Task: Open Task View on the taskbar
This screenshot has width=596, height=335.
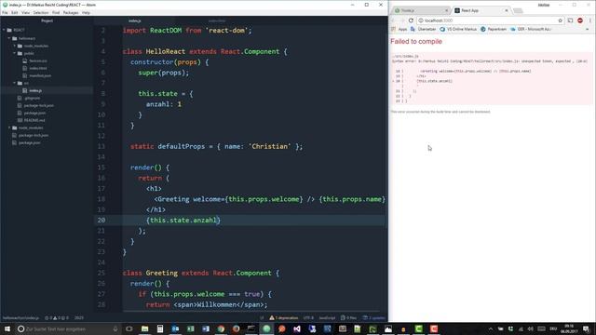Action: (129, 328)
